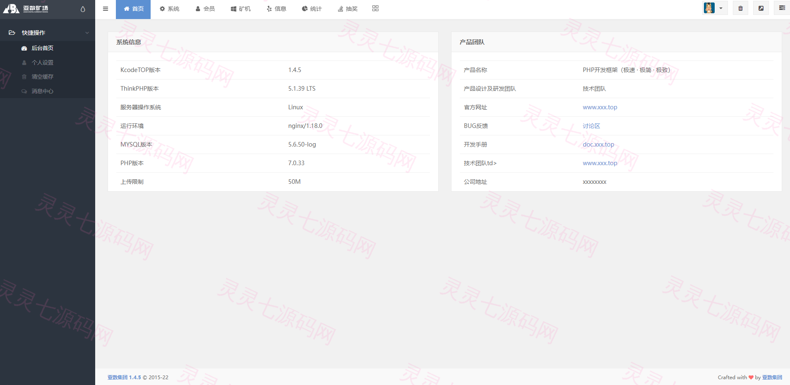Click the water drop theme icon

click(83, 9)
